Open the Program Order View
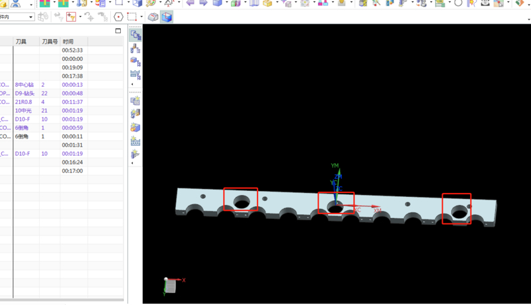This screenshot has height=305, width=531. 135,35
